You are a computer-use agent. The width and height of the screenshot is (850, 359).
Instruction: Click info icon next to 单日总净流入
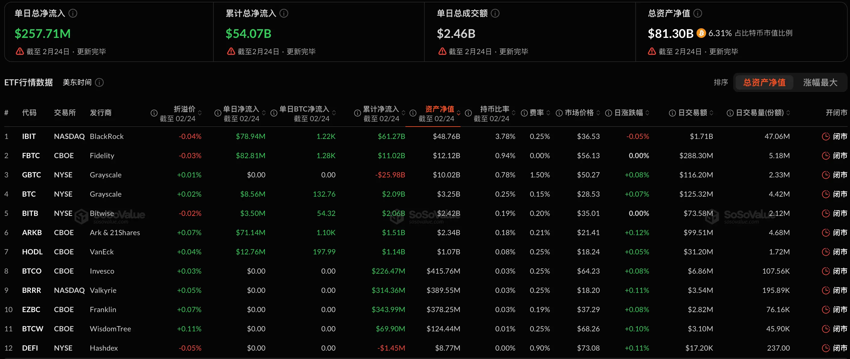73,13
